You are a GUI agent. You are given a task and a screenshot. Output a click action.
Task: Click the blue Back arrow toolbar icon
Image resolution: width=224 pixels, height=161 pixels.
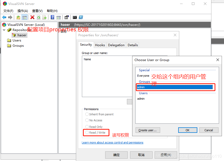pos(4,17)
